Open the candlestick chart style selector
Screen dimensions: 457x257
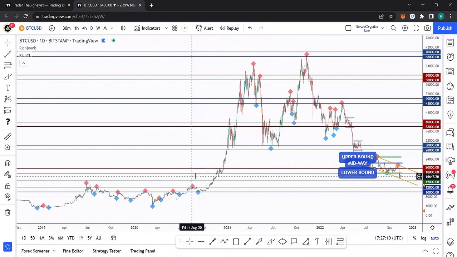tap(123, 28)
